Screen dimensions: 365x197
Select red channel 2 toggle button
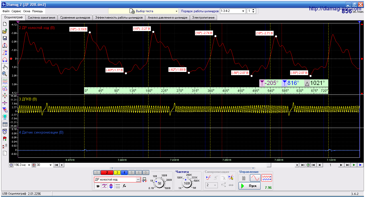pos(107,173)
